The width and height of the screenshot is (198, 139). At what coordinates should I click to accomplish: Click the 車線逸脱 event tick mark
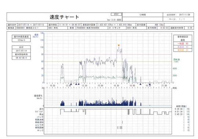click(122, 122)
